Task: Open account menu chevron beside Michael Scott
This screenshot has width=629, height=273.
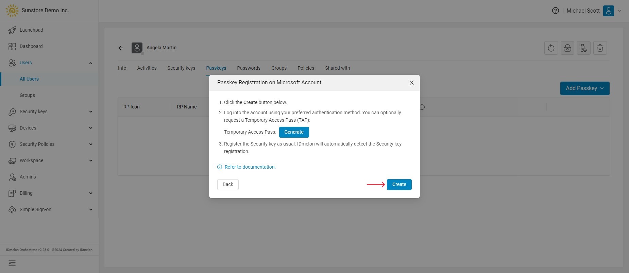Action: (619, 11)
